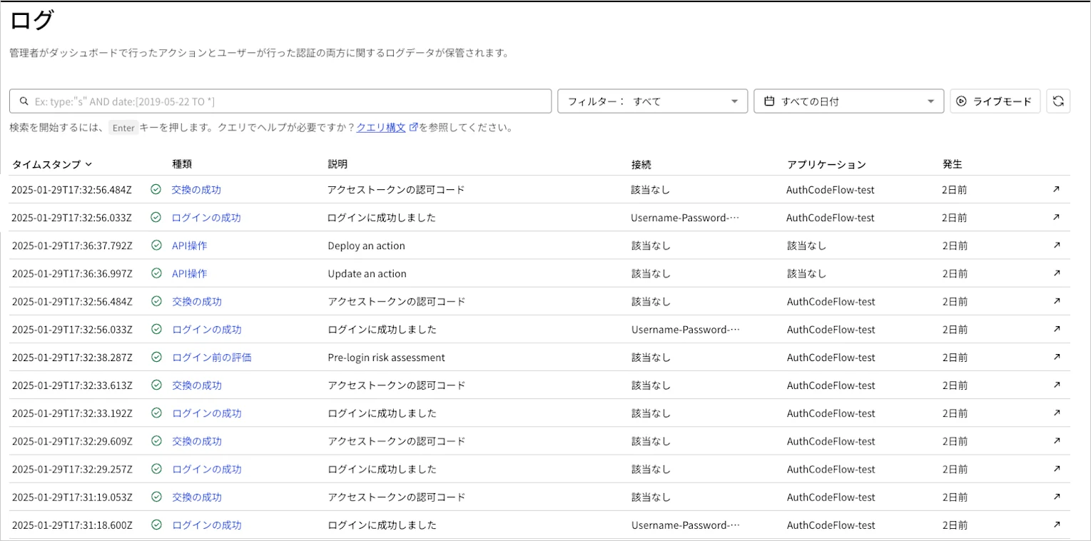Click the play icon on ライブモード button

point(962,101)
